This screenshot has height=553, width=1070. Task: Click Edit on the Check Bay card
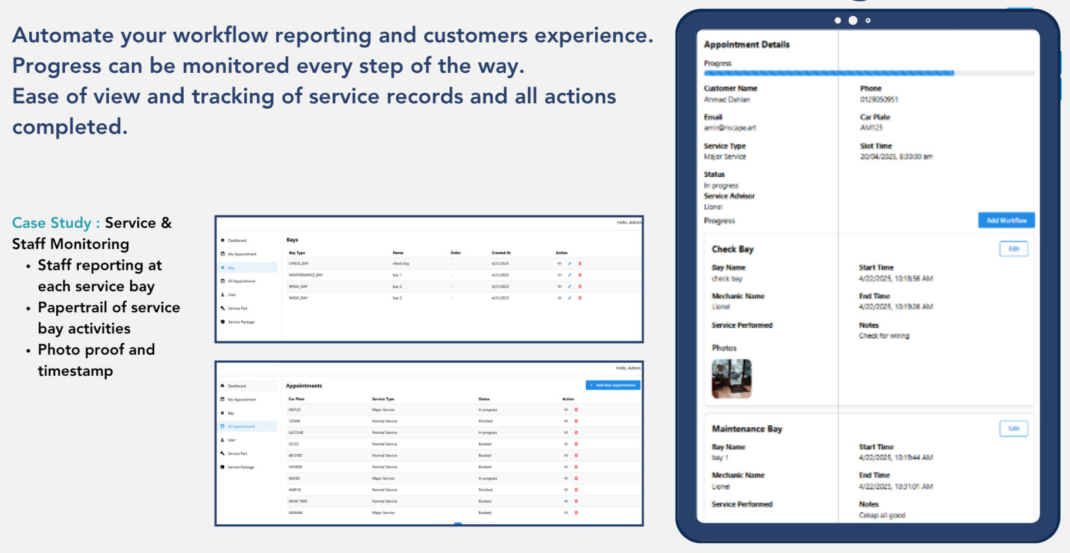(x=1013, y=249)
